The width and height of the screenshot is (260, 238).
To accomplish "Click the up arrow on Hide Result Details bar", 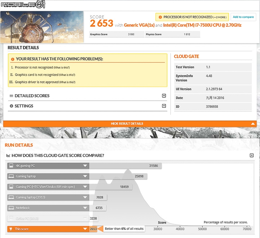I will coord(253,124).
